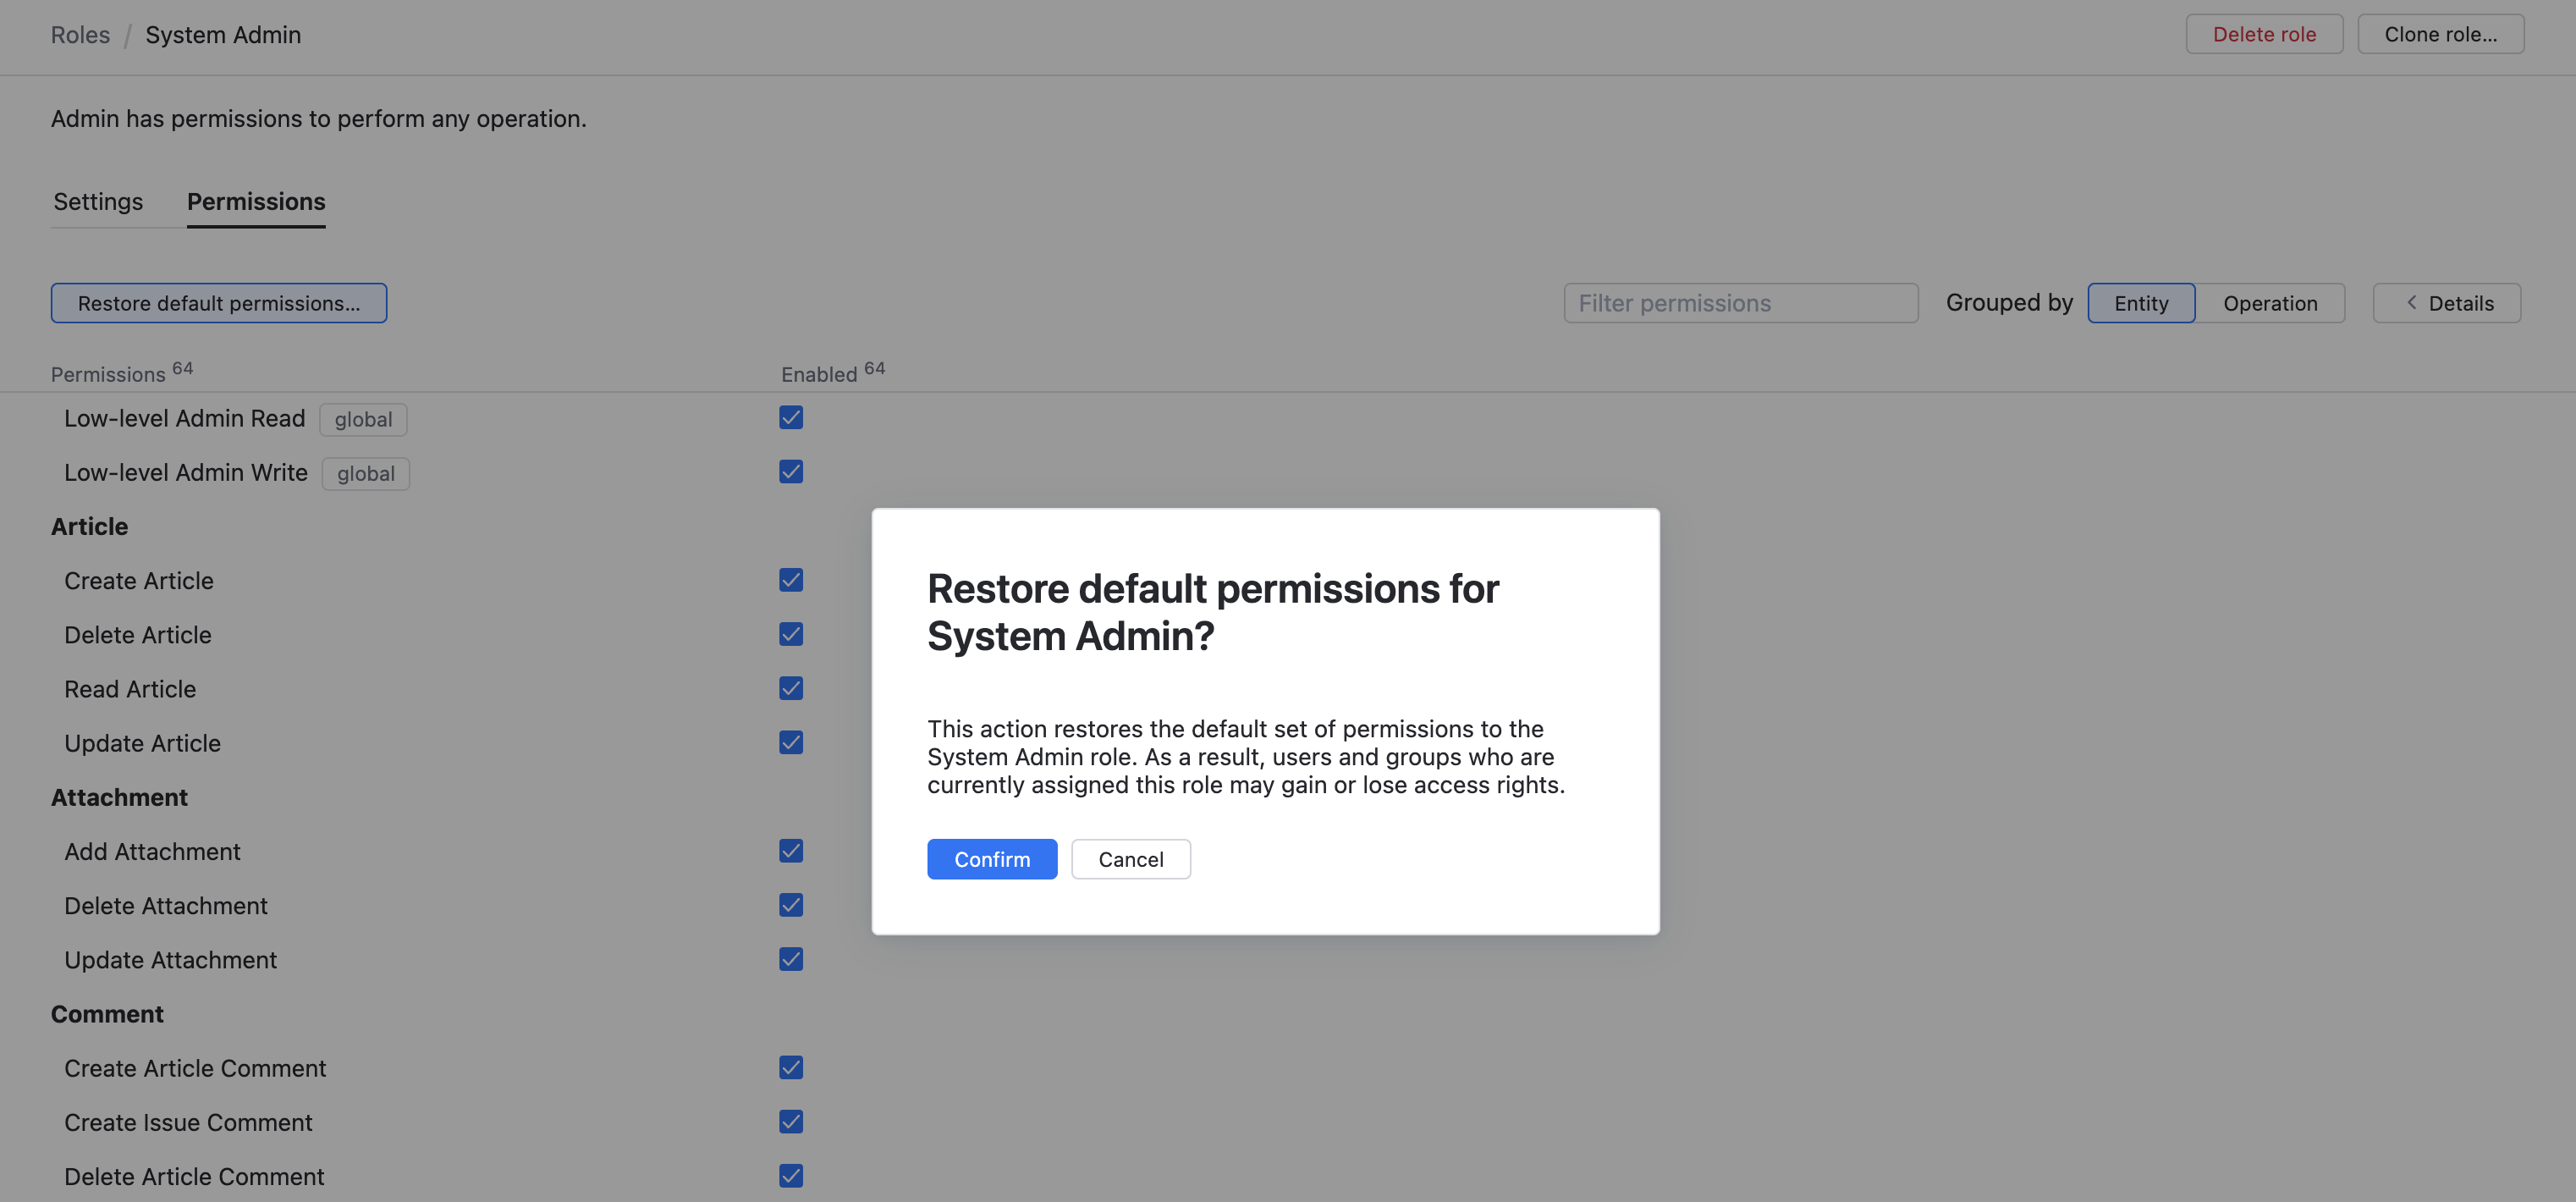The height and width of the screenshot is (1202, 2576).
Task: Group permissions by Operation
Action: coord(2269,302)
